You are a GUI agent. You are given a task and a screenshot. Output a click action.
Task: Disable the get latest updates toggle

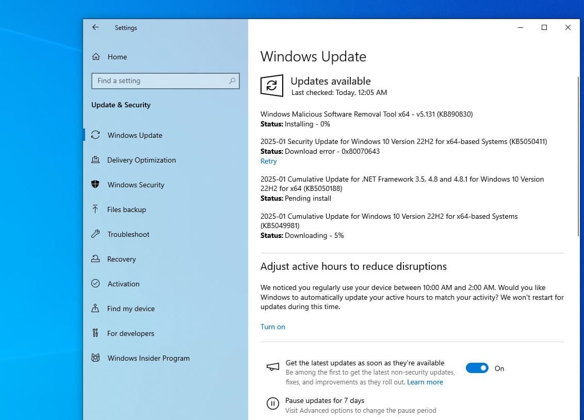477,368
